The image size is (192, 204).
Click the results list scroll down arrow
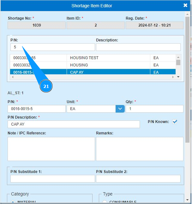178,77
